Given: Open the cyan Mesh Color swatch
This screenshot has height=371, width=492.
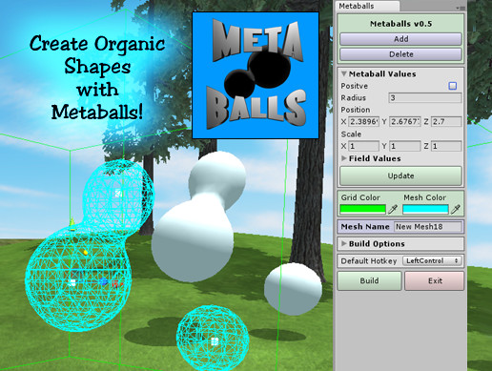Looking at the screenshot, I should click(425, 209).
